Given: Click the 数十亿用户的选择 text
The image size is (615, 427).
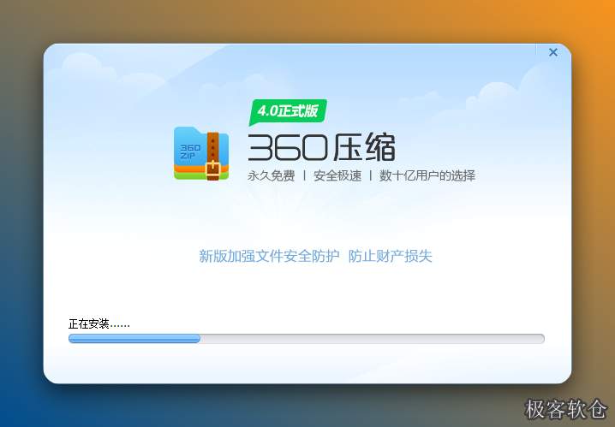Looking at the screenshot, I should (427, 176).
